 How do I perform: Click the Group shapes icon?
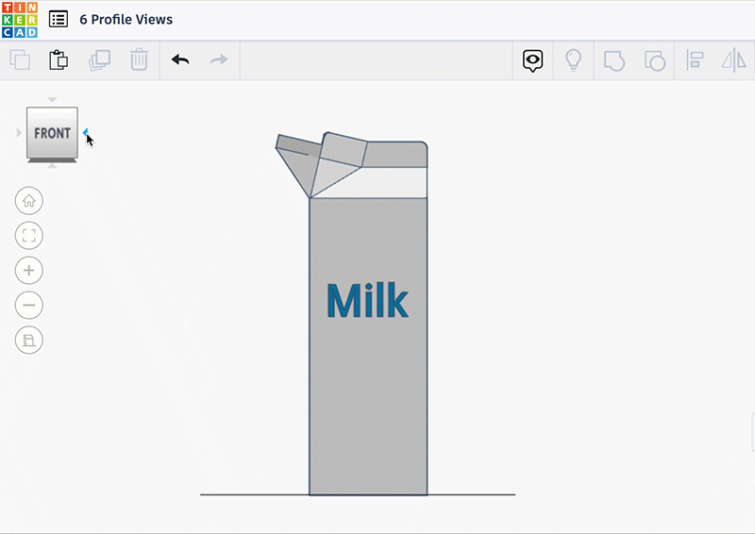tap(613, 61)
